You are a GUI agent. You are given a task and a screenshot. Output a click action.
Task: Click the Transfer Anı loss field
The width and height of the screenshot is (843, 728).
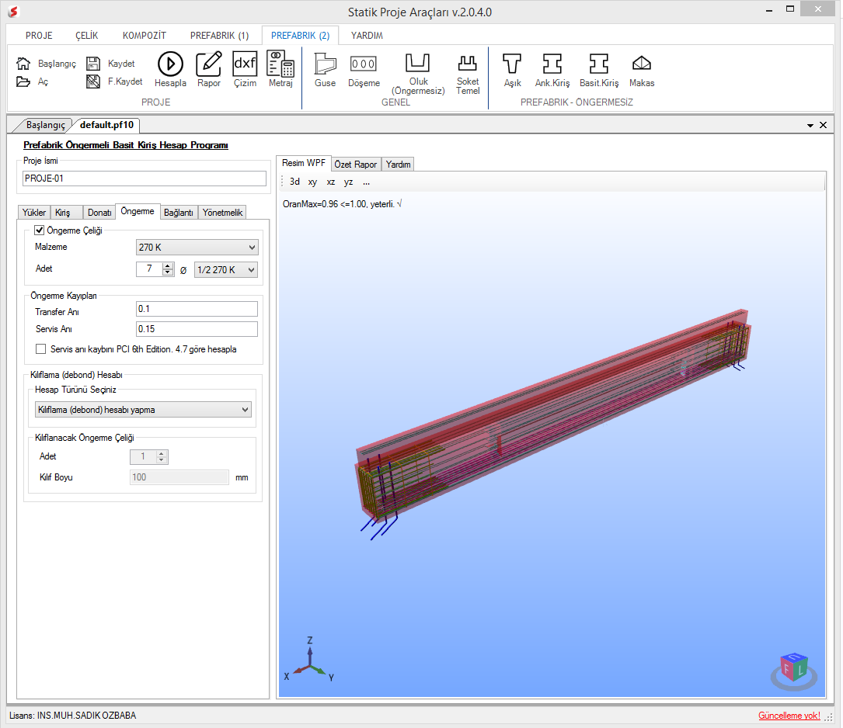197,309
